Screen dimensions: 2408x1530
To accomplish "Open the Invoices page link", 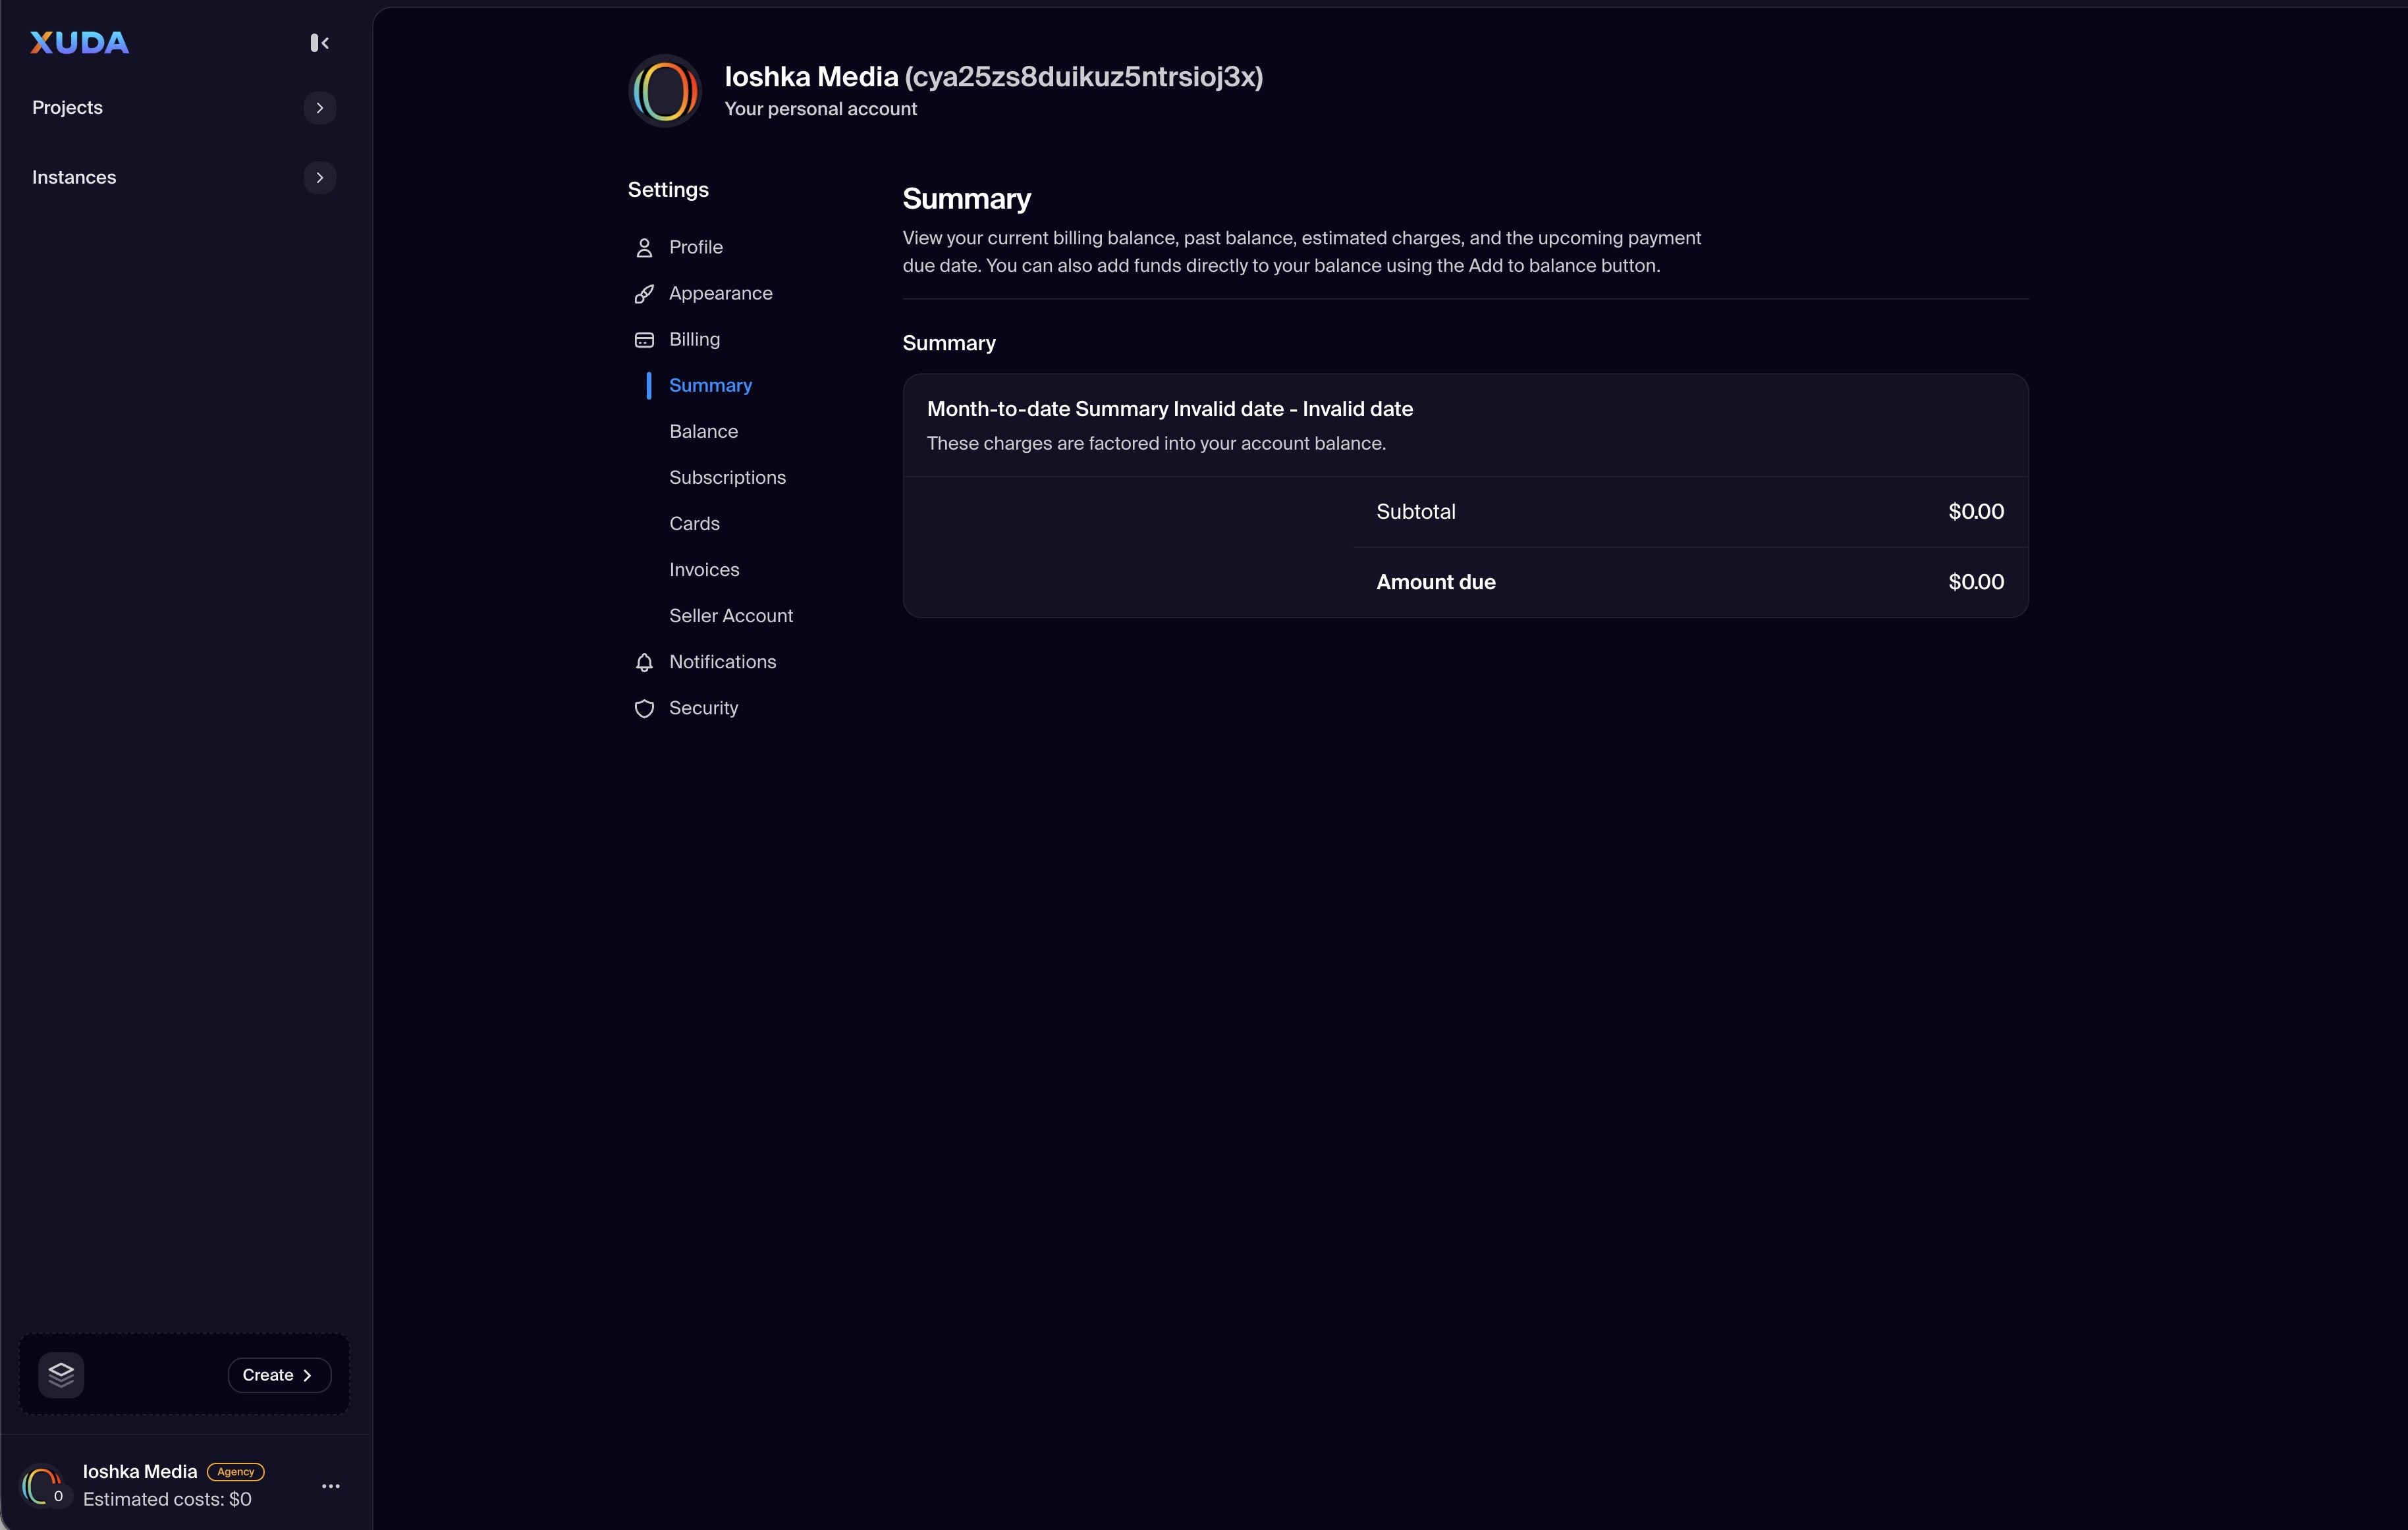I will tap(704, 569).
